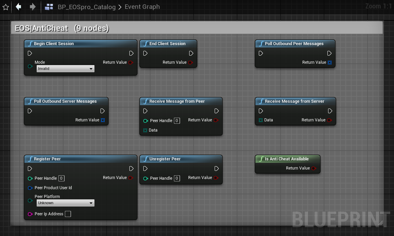Click End Client Session exec output pin
394x236 pixels.
pyautogui.click(x=191, y=53)
